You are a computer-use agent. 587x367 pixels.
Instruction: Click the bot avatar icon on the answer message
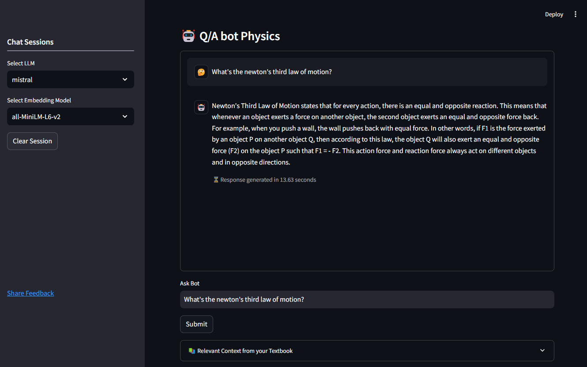click(x=201, y=107)
